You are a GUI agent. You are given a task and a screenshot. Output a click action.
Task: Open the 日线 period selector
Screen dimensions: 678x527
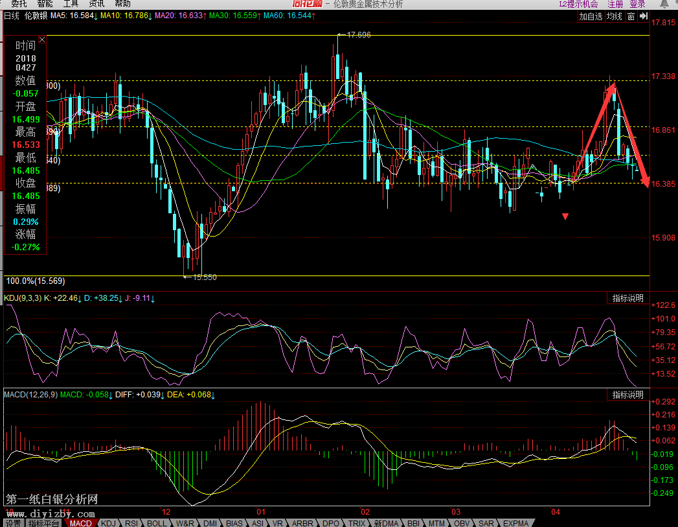point(12,15)
